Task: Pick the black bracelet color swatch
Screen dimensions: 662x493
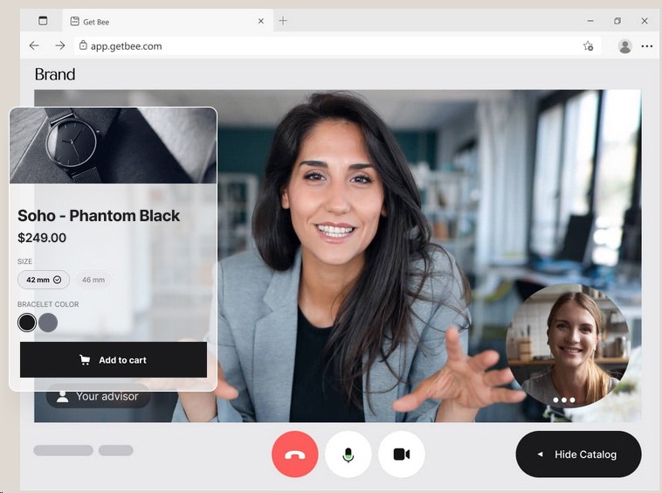Action: [27, 323]
